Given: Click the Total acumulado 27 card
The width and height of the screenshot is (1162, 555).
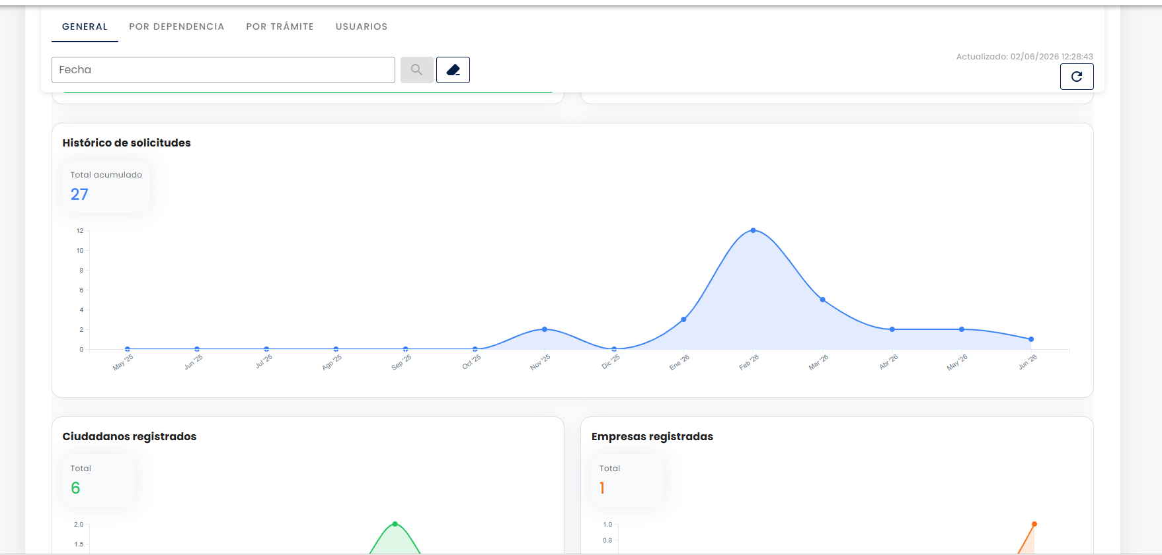Looking at the screenshot, I should 106,187.
